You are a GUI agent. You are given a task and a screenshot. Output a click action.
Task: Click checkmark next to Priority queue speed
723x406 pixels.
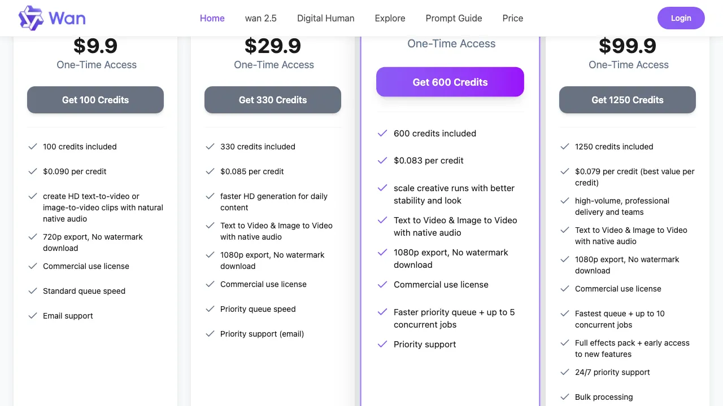click(210, 309)
